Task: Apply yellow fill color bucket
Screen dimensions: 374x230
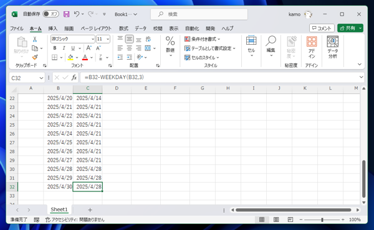Action: click(x=70, y=57)
